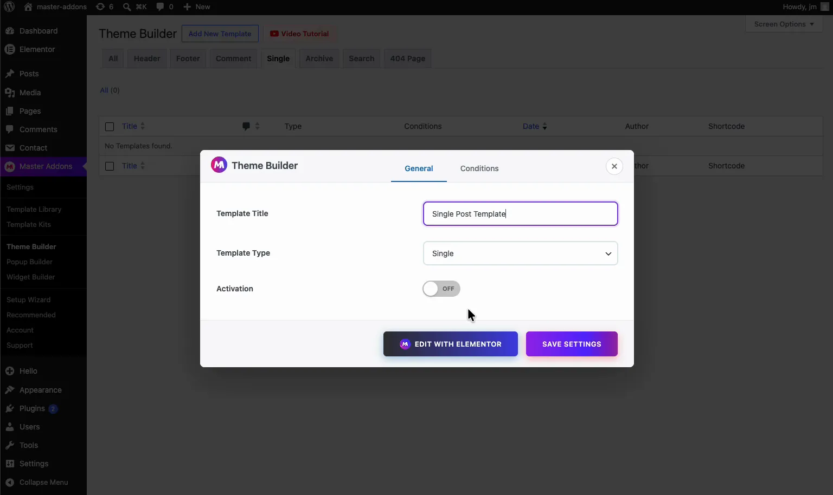Open the master-addons site home icon
Image resolution: width=833 pixels, height=495 pixels.
point(28,7)
